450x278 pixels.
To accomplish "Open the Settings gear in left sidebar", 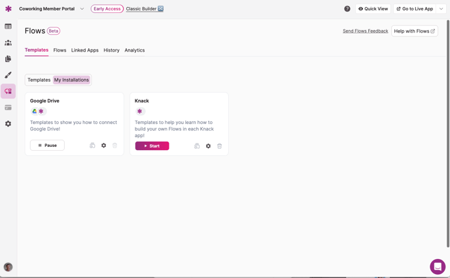I will [8, 124].
